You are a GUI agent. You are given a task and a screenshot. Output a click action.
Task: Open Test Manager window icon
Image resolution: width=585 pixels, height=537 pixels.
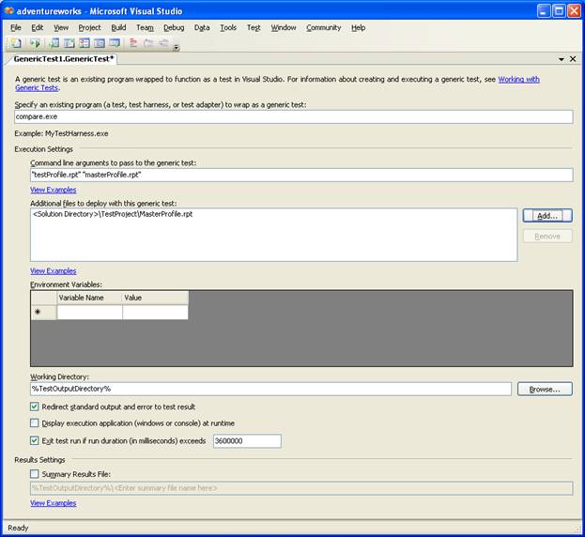69,43
